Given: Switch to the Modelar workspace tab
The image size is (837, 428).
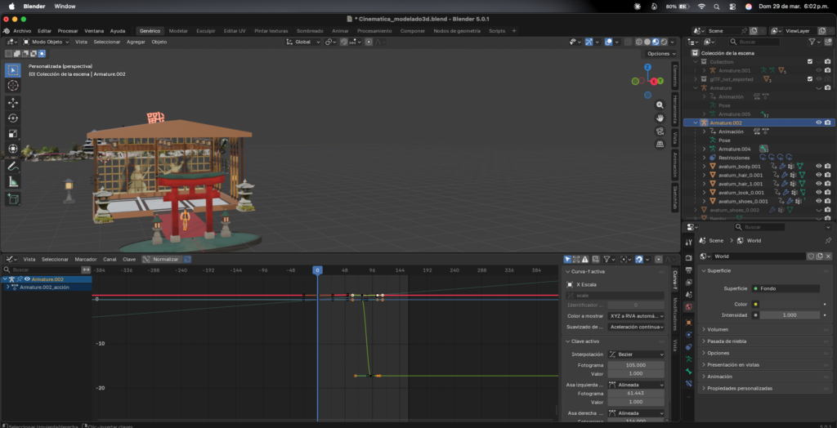Looking at the screenshot, I should [178, 30].
